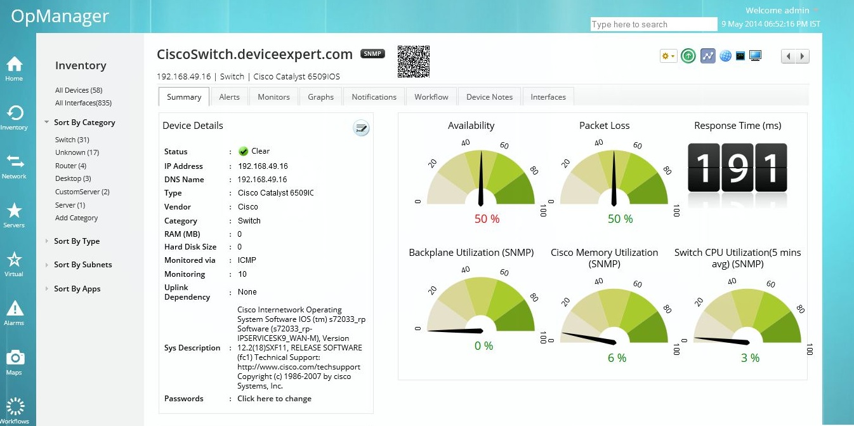The width and height of the screenshot is (854, 426).
Task: Click the IP Address value 192.168.49.16
Action: point(262,166)
